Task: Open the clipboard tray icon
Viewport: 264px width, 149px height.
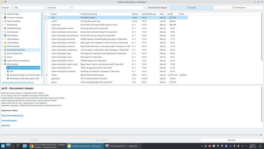Action: [222, 146]
